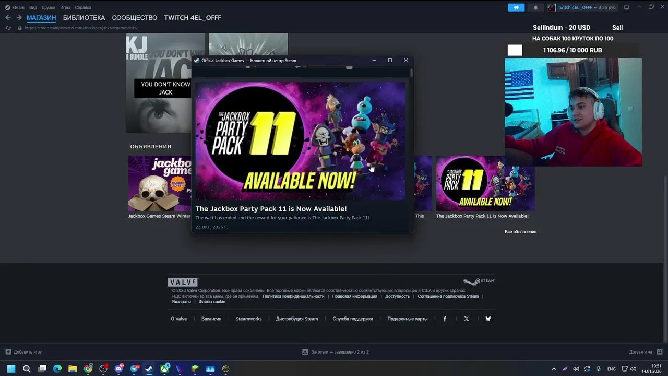The image size is (668, 376).
Task: Open the Steam notifications bell
Action: [535, 7]
